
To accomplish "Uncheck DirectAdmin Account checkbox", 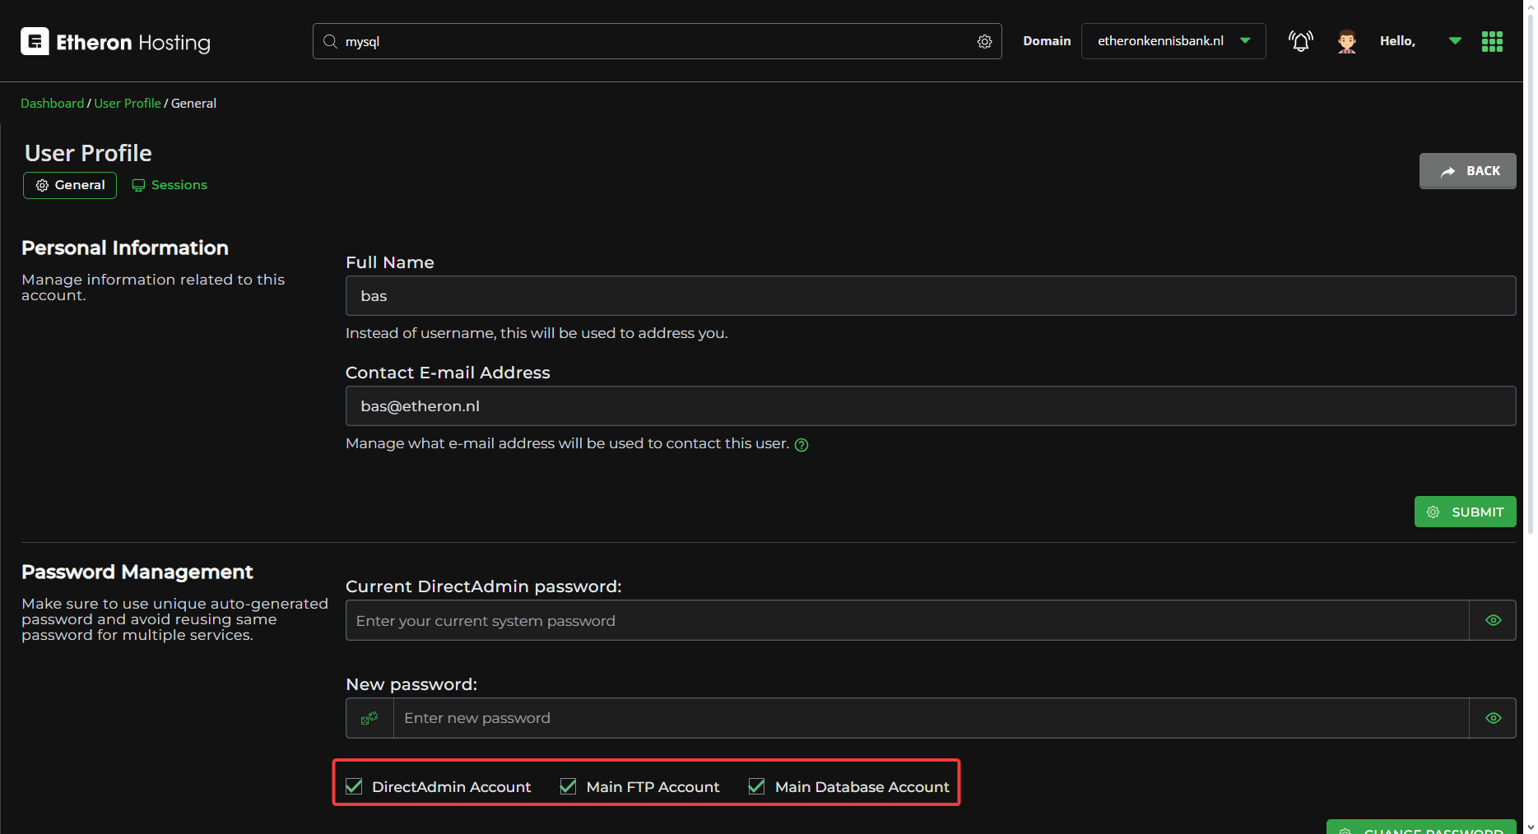I will pyautogui.click(x=354, y=786).
